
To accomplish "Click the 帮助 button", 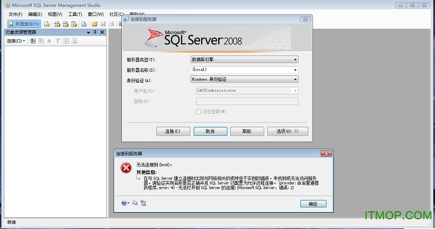I will click(247, 131).
